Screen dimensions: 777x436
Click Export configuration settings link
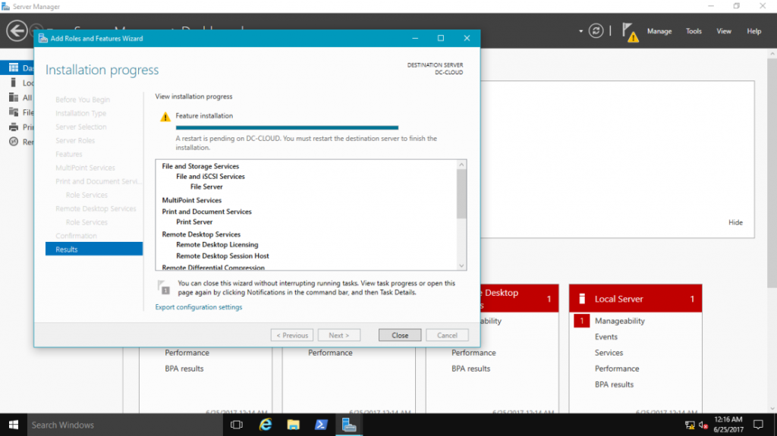tap(199, 307)
